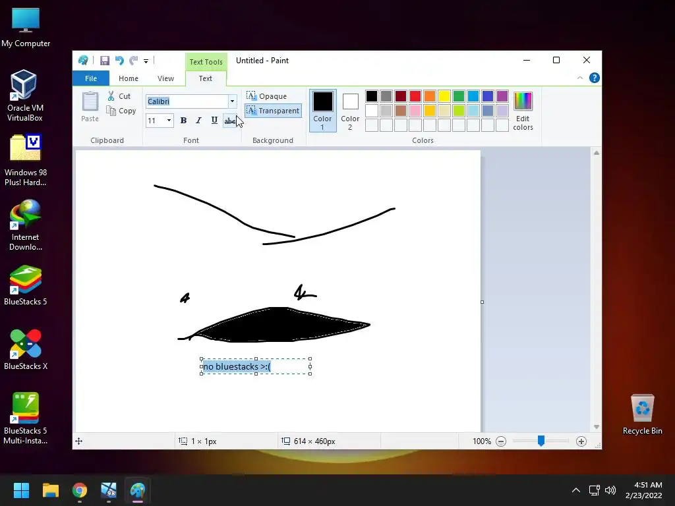Click the '100%' zoom level text
This screenshot has height=506, width=675.
coord(482,441)
